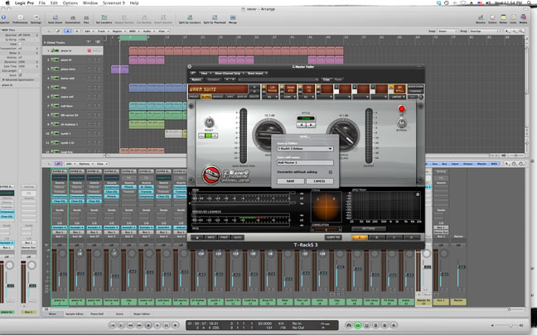
Task: Expand Advanced Quantization in inspector
Action: (3, 79)
